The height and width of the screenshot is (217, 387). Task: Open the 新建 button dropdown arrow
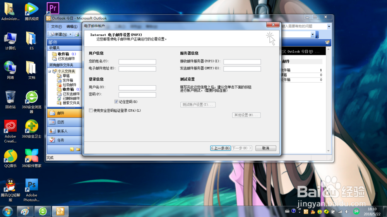70,34
